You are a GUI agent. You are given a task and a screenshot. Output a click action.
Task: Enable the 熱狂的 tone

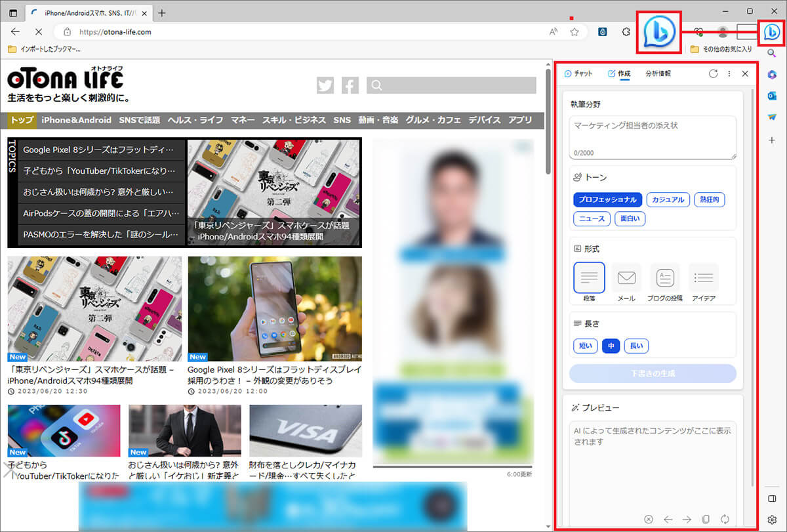(709, 199)
